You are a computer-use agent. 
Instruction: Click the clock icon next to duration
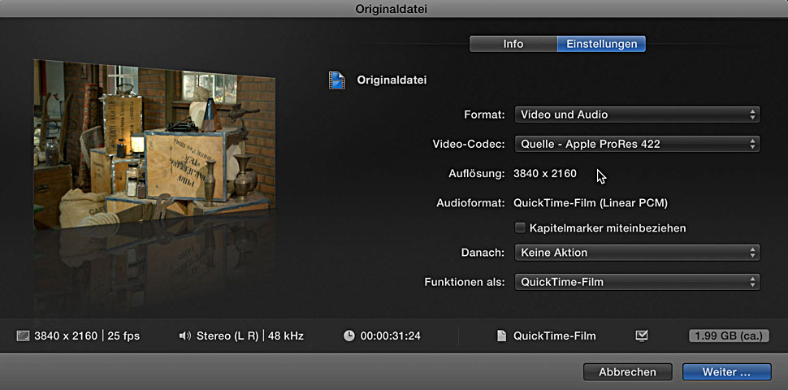tap(349, 336)
